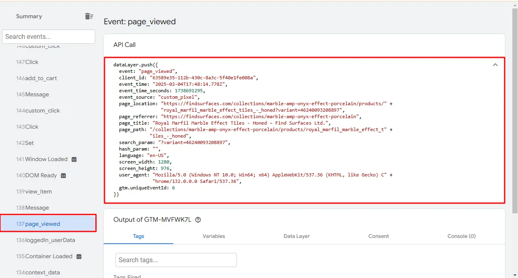Click the event_time_seconds value 1738691295
The width and height of the screenshot is (518, 278).
[188, 91]
